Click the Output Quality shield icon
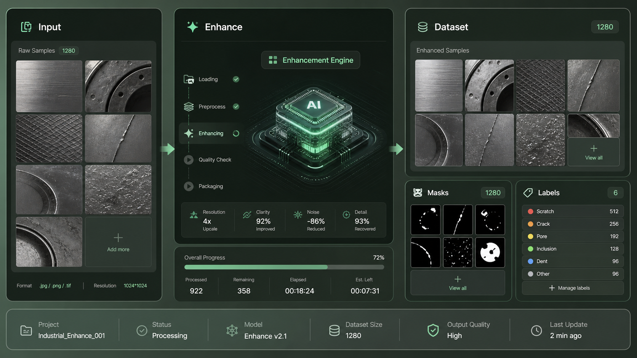 [x=433, y=330]
